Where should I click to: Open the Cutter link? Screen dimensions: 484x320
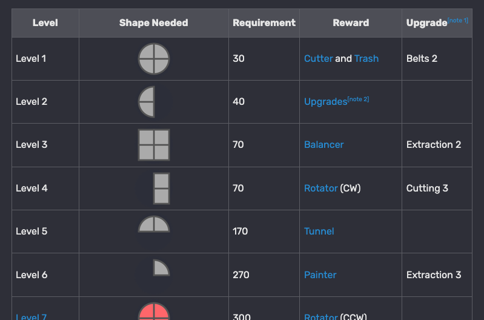(318, 59)
